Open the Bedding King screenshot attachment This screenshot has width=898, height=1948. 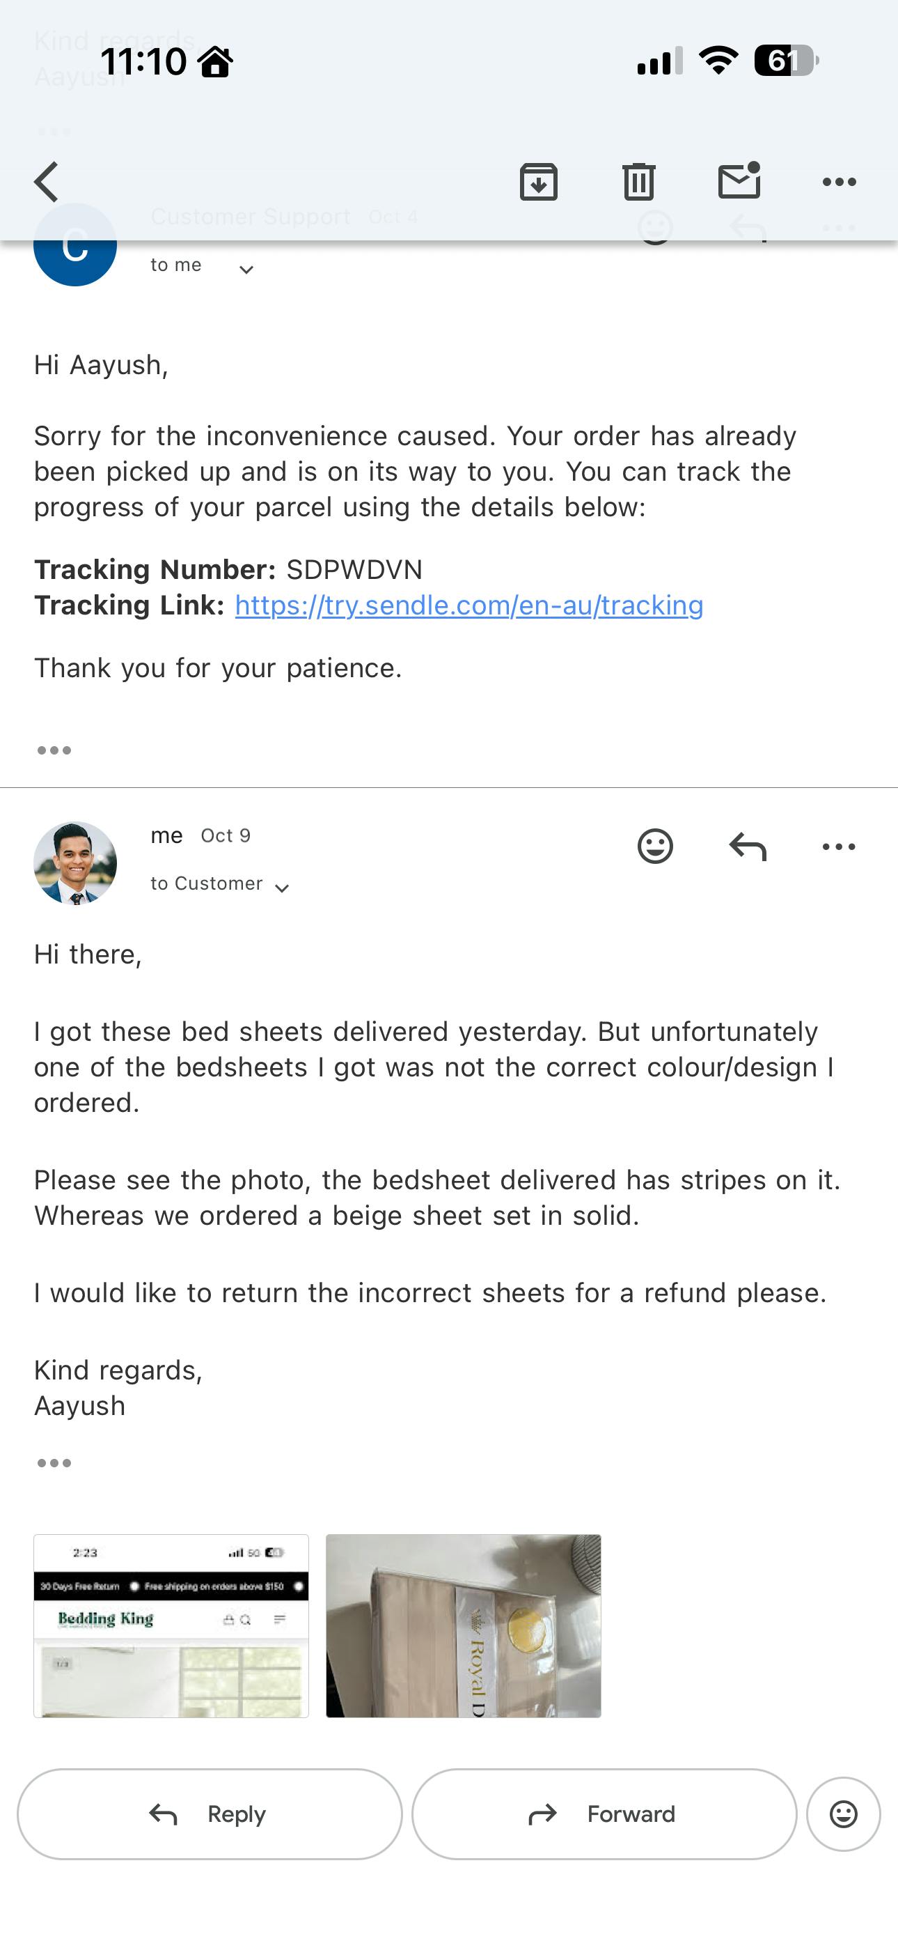(171, 1626)
